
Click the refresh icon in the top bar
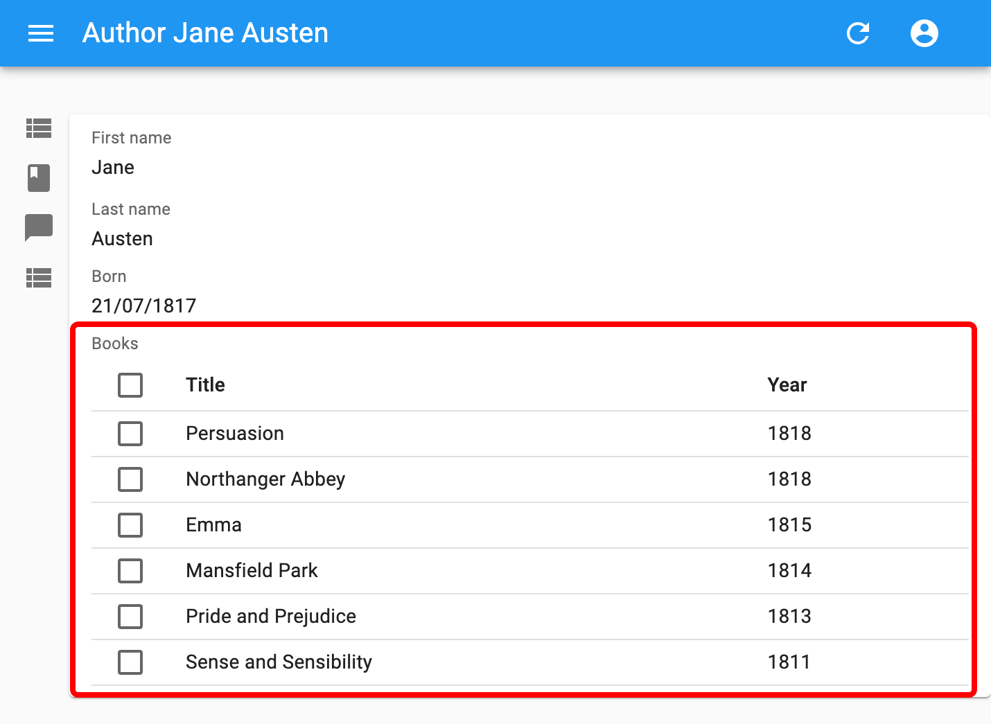tap(858, 33)
